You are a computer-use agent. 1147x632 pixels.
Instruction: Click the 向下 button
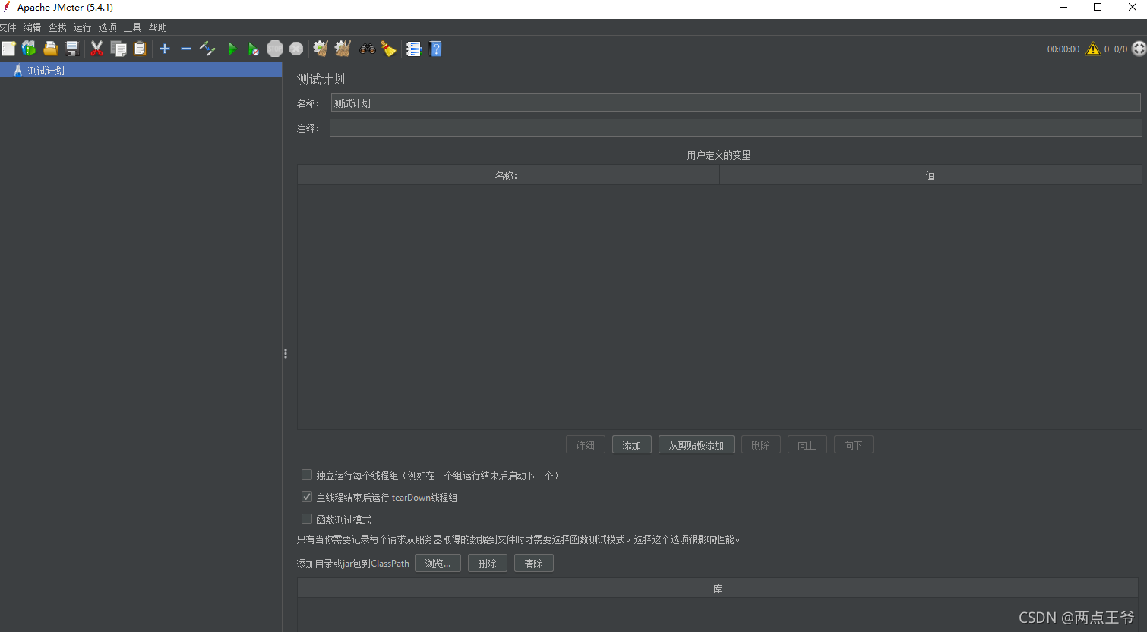pyautogui.click(x=854, y=445)
